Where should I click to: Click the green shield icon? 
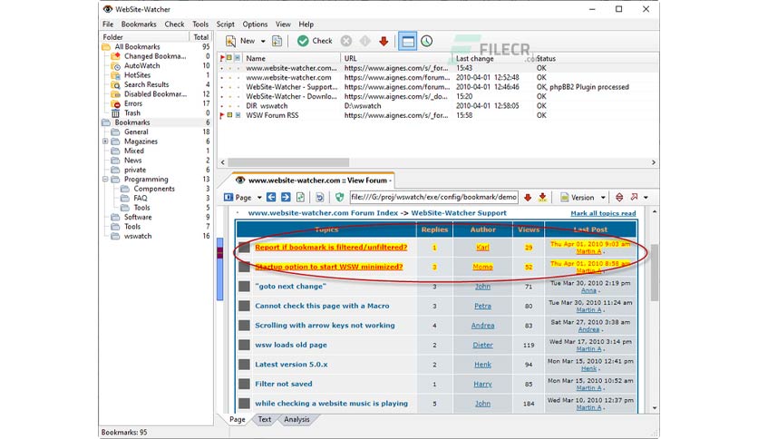[x=339, y=197]
